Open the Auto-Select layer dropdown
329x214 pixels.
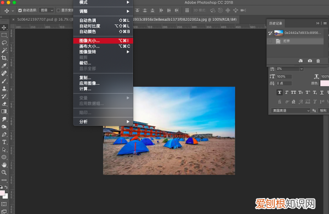(47, 10)
